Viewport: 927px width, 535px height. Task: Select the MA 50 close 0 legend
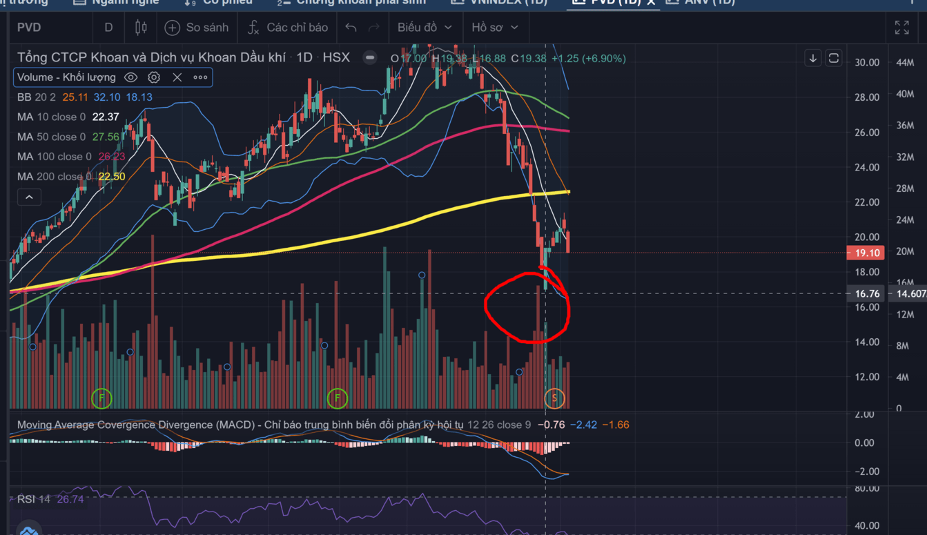click(x=51, y=137)
